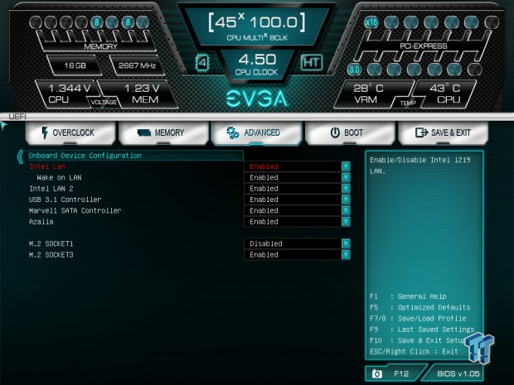Go to the Boot tab
The height and width of the screenshot is (385, 514).
[x=350, y=132]
